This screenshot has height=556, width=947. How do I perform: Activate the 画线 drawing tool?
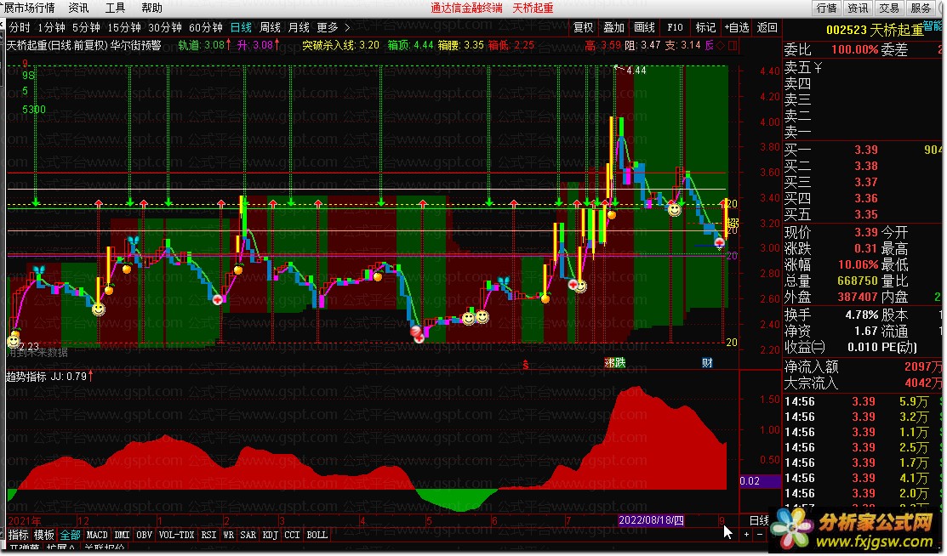(644, 28)
